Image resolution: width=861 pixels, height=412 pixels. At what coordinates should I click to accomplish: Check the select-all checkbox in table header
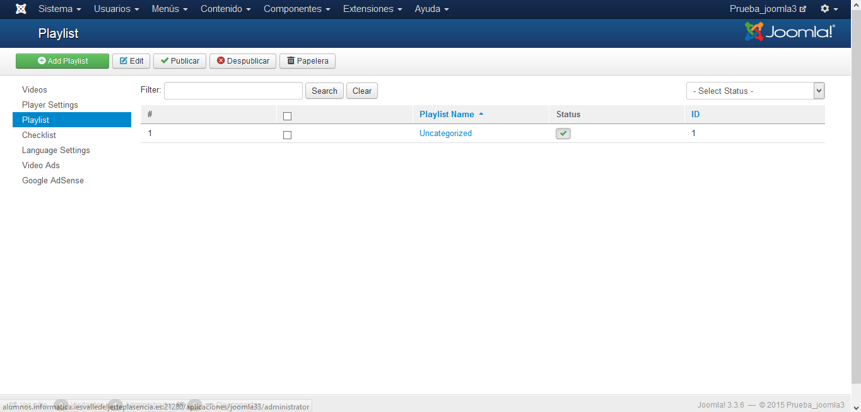pos(287,116)
